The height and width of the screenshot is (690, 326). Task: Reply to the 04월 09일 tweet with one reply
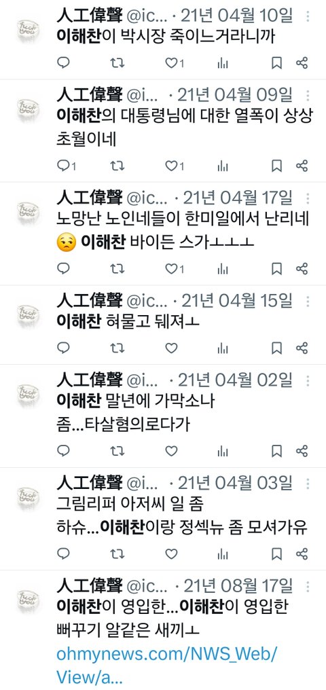click(67, 166)
